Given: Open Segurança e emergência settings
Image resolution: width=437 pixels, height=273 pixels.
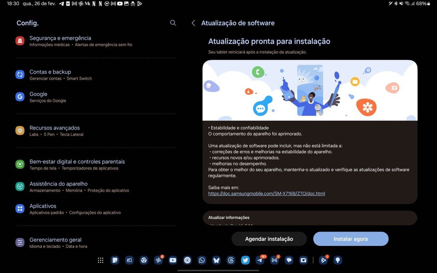Looking at the screenshot, I should coord(96,41).
